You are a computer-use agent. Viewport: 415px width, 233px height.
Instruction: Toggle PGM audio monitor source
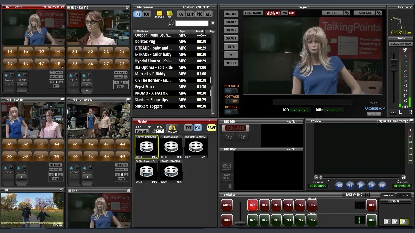[x=291, y=13]
